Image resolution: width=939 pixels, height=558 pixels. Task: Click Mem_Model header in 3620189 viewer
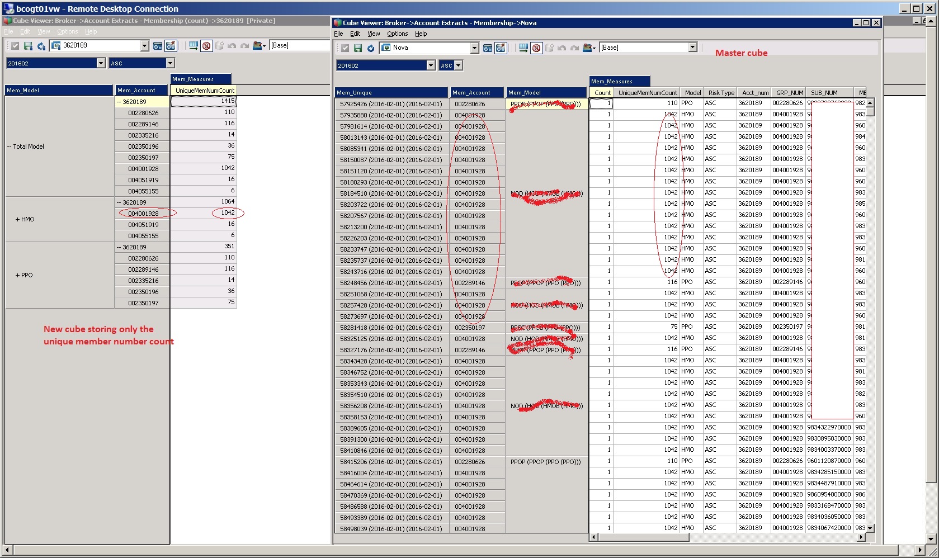59,91
